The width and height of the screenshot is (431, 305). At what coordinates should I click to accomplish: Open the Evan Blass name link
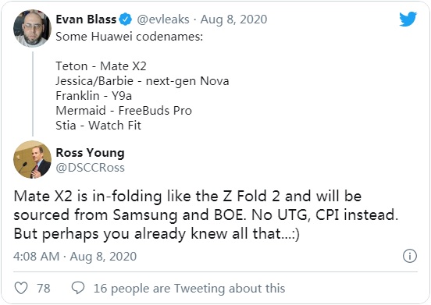86,20
